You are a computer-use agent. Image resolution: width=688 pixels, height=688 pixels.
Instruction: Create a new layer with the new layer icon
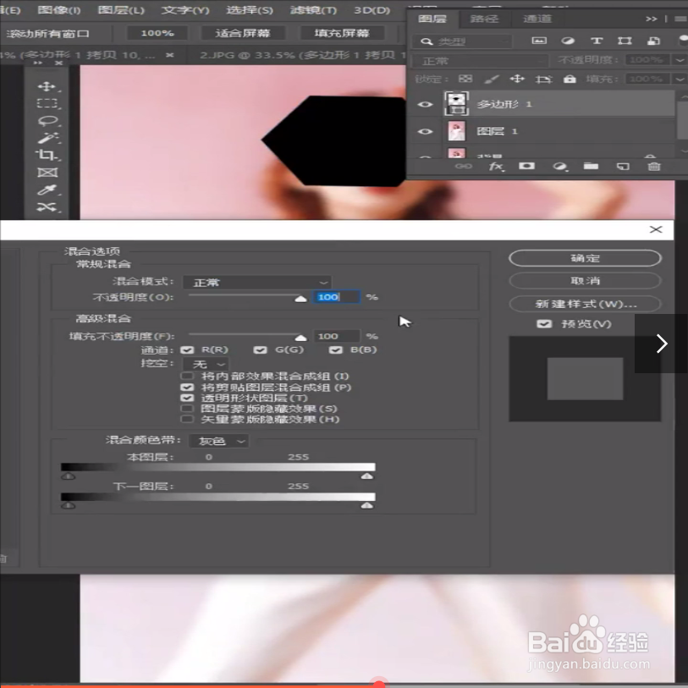(x=621, y=167)
